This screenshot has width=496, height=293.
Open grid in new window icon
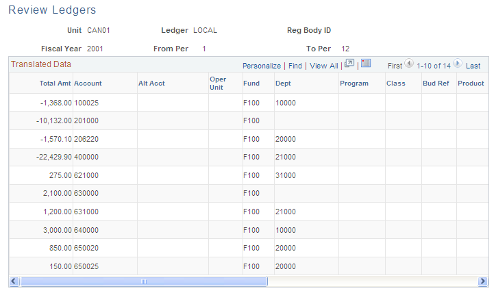(349, 64)
